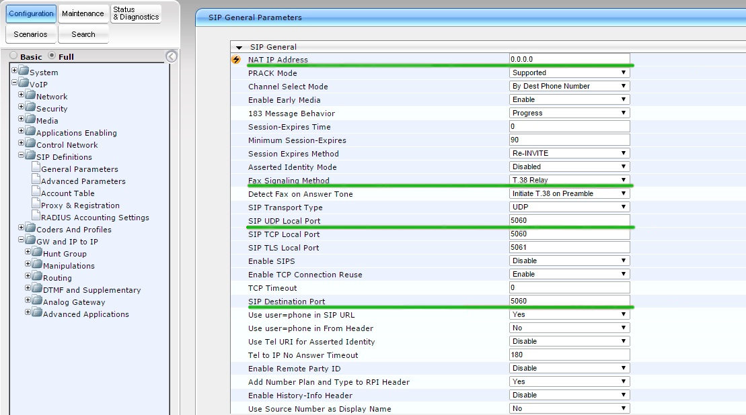Switch to the Maintenance tab
The height and width of the screenshot is (415, 746).
[83, 13]
